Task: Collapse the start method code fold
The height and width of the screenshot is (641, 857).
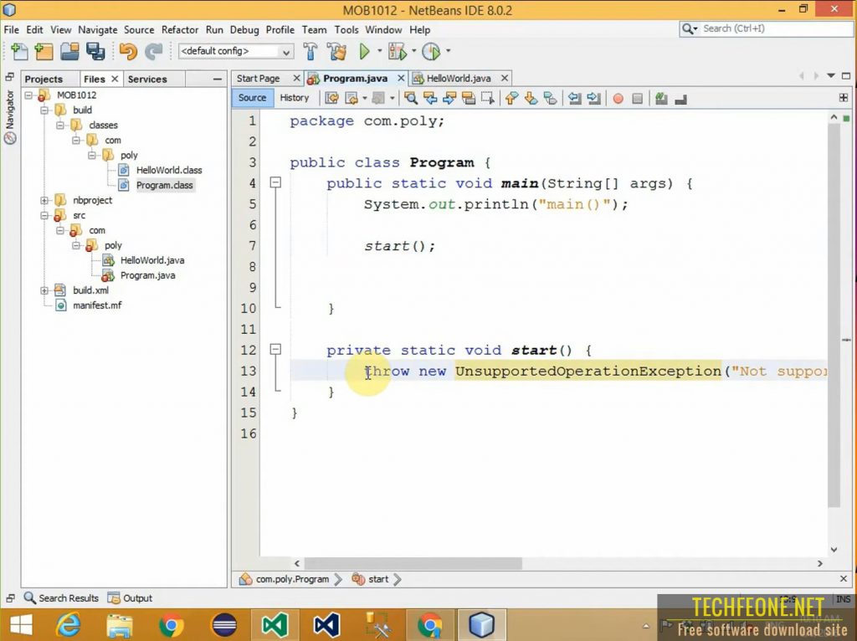Action: pos(276,349)
